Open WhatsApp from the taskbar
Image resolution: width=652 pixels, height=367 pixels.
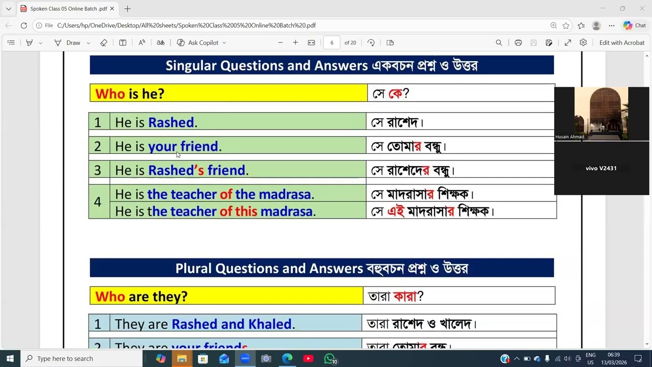click(x=330, y=359)
